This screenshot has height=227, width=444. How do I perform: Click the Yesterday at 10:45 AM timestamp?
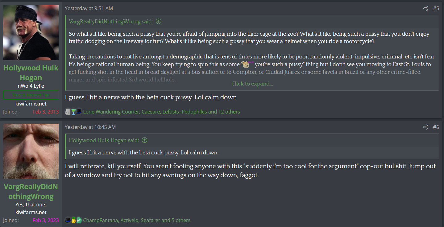[90, 127]
